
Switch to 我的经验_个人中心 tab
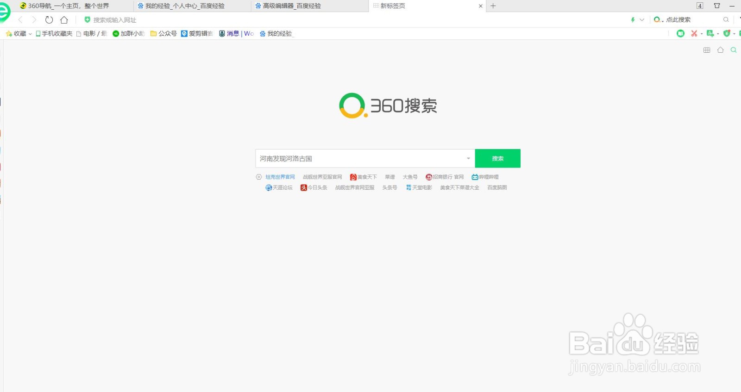192,6
